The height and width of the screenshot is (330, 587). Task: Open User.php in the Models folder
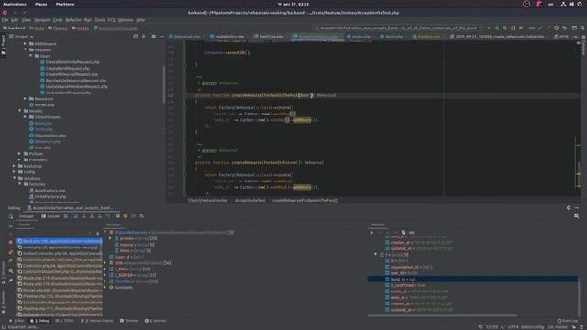40,148
